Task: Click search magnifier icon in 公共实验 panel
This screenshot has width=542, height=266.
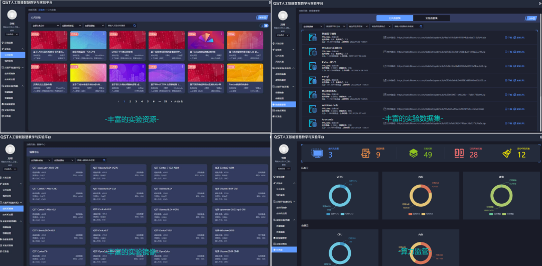Action: 134,26
